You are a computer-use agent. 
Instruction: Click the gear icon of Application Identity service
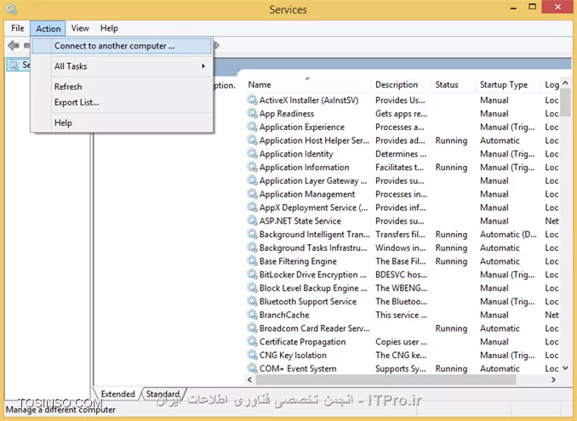pos(252,154)
